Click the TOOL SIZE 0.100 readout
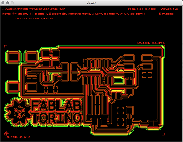The image size is (183, 142). tap(142, 9)
